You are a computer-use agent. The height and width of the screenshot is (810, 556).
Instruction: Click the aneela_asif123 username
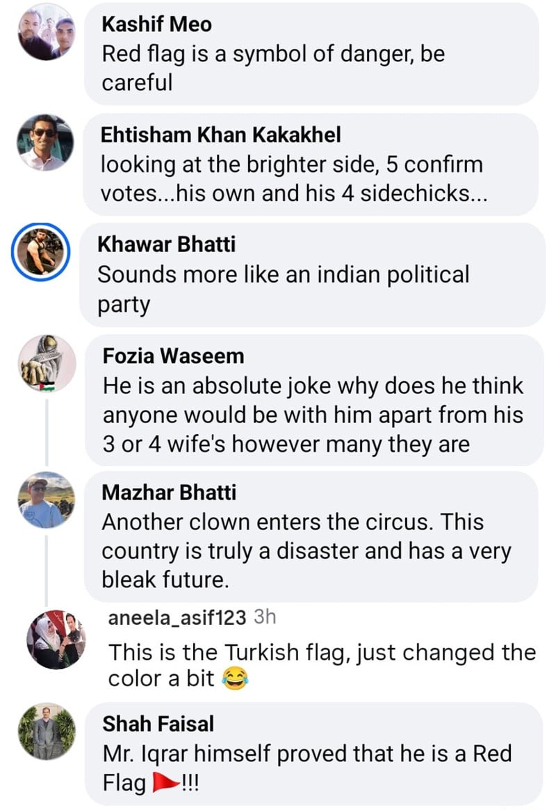tap(177, 618)
